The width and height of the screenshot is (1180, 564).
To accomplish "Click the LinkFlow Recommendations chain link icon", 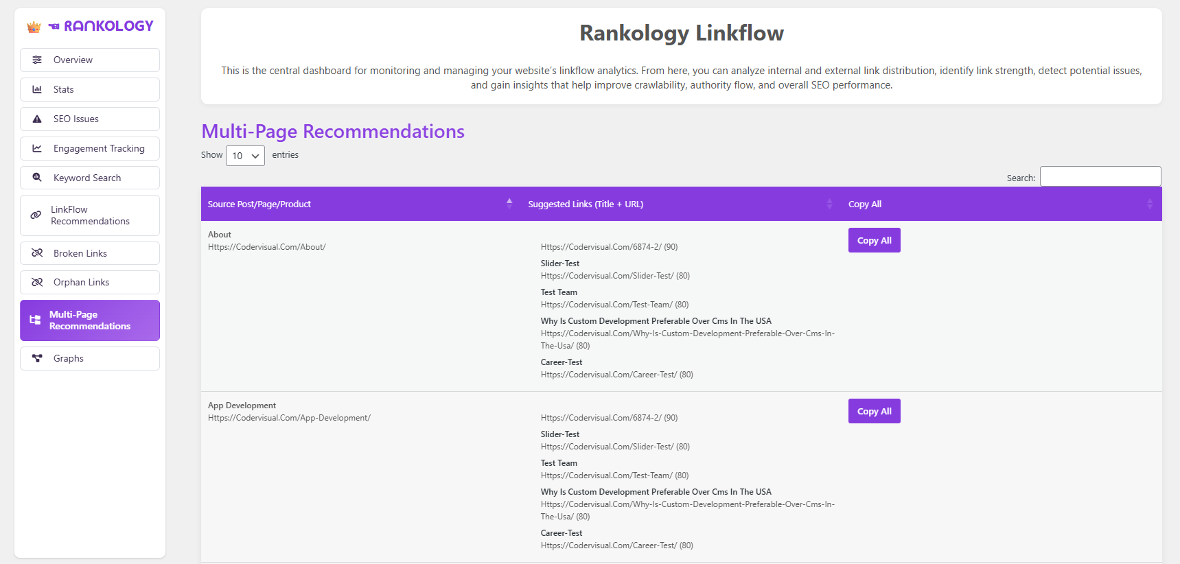I will point(36,215).
